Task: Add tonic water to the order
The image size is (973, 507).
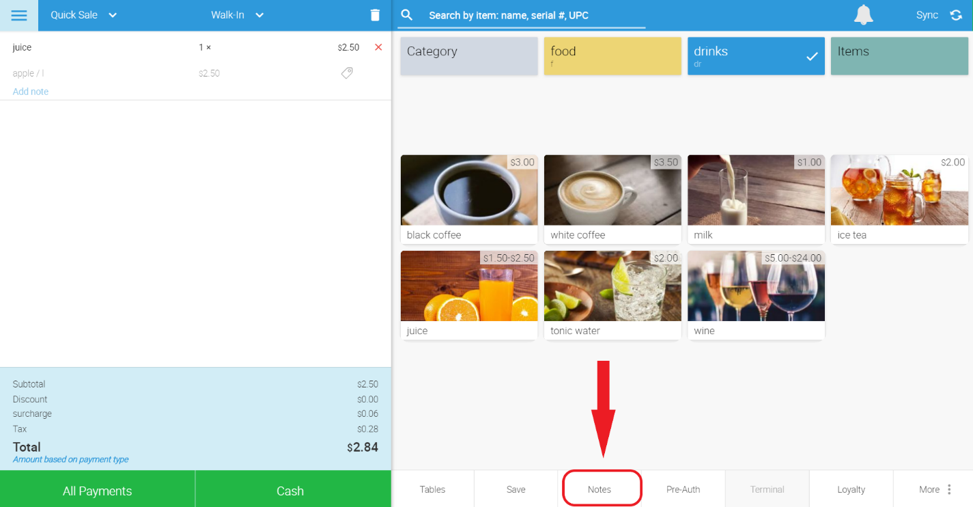Action: [612, 295]
